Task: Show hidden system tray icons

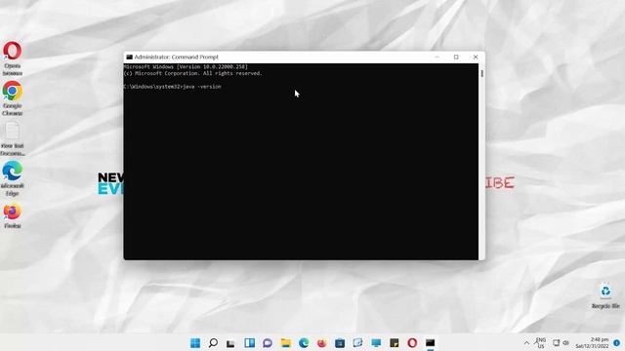Action: 526,342
